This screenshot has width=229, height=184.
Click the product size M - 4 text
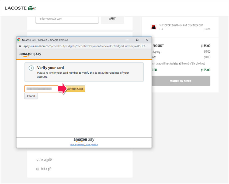point(161,29)
